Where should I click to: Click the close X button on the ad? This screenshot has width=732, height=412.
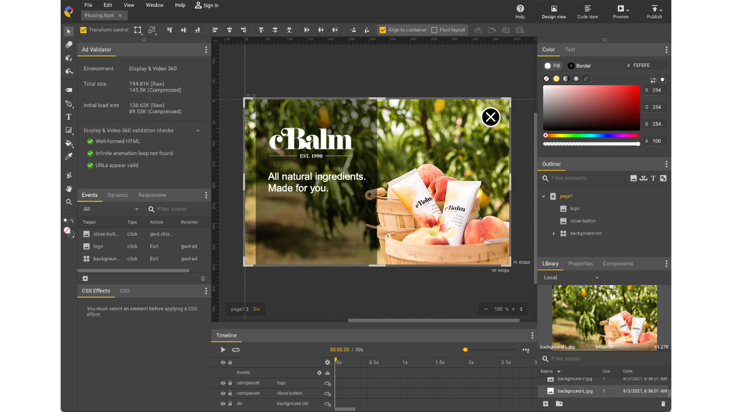490,117
